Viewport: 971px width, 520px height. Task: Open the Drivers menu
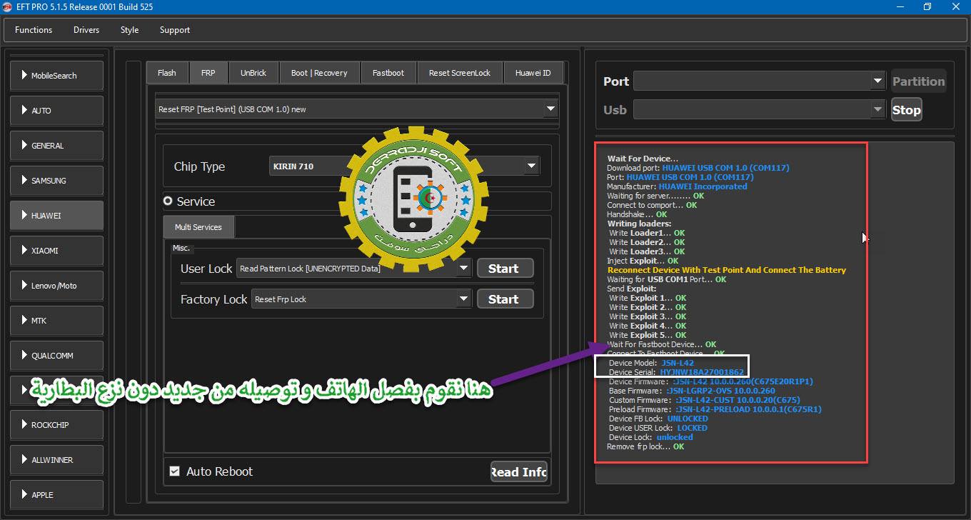point(86,30)
